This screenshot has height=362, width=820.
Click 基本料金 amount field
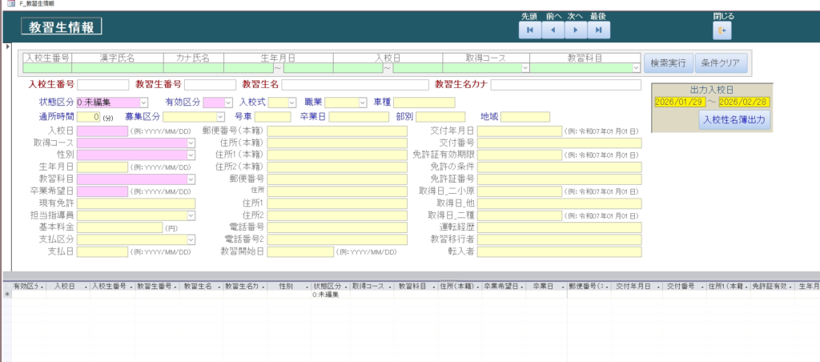[x=120, y=227]
